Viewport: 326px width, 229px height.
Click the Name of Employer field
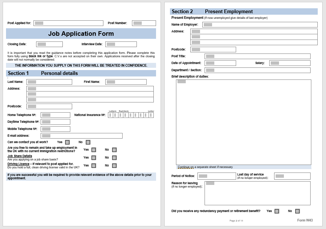click(260, 24)
